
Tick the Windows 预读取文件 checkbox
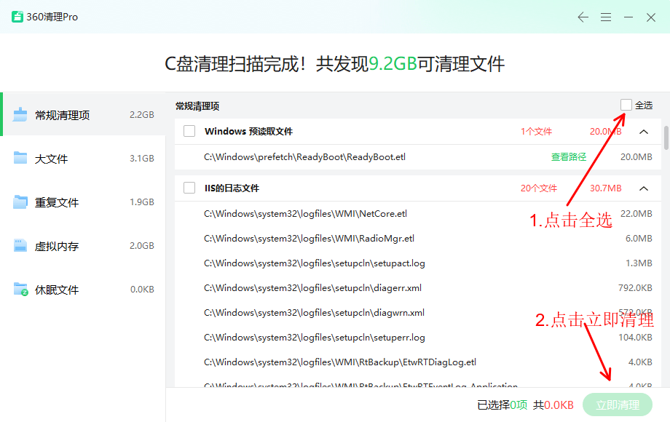coord(189,132)
